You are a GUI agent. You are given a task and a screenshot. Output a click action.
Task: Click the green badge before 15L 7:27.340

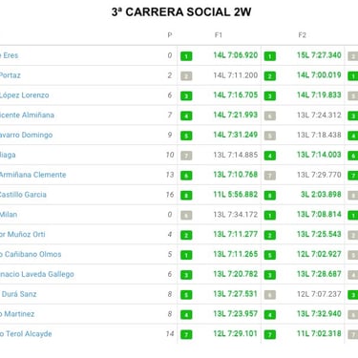(x=270, y=56)
